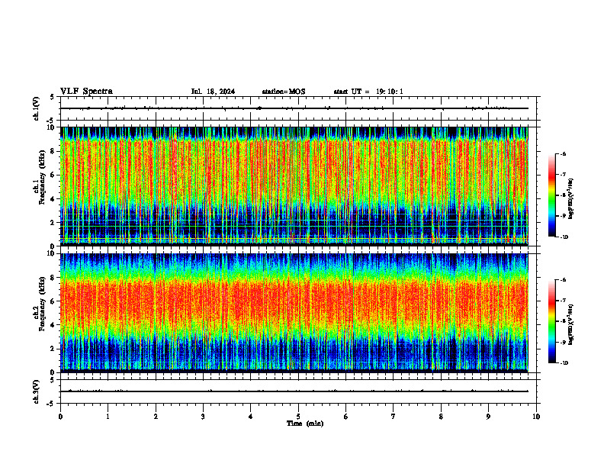Viewport: 604px width, 467px height.
Task: Click the "7" tick on the time axis
Action: 394,417
